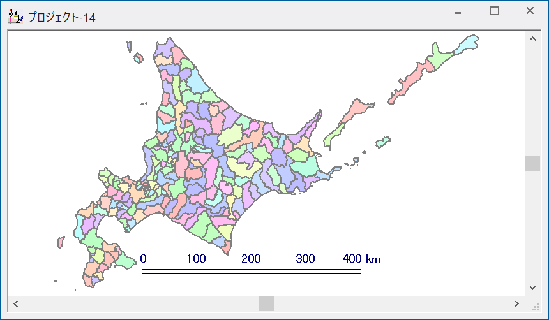Viewport: 549px width, 320px height.
Task: Select the light blue region at the far northeast island tip
Action: point(467,44)
